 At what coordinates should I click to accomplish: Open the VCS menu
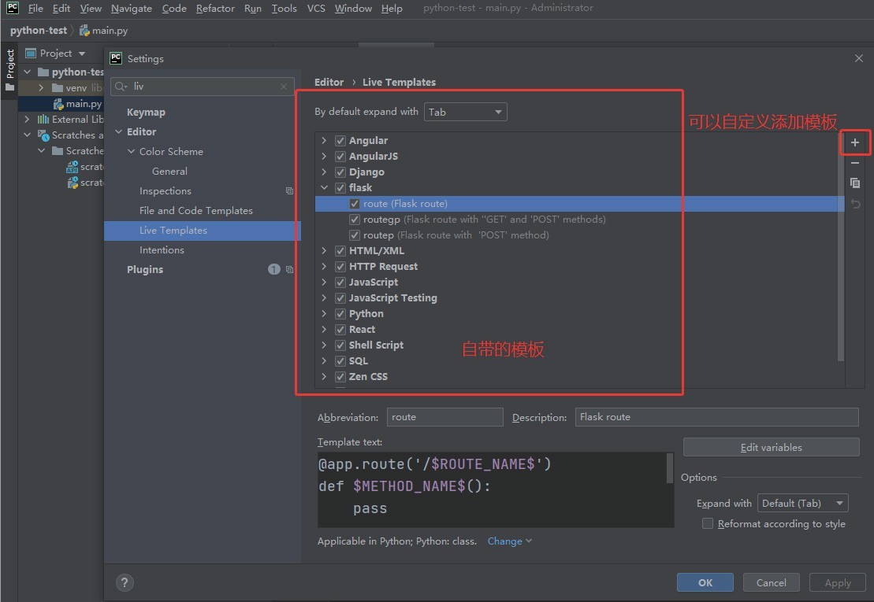(316, 9)
